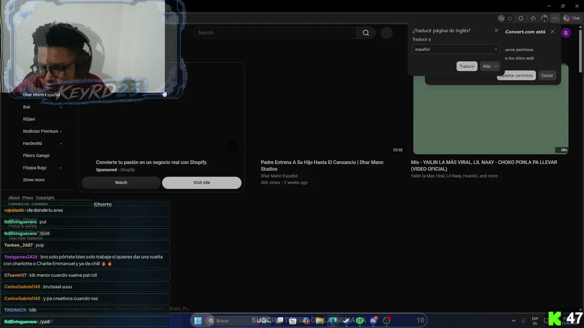584x328 pixels.
Task: Click the Traducir button
Action: coord(467,67)
